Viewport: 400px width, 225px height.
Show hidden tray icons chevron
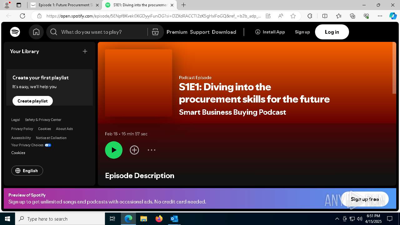point(337,219)
